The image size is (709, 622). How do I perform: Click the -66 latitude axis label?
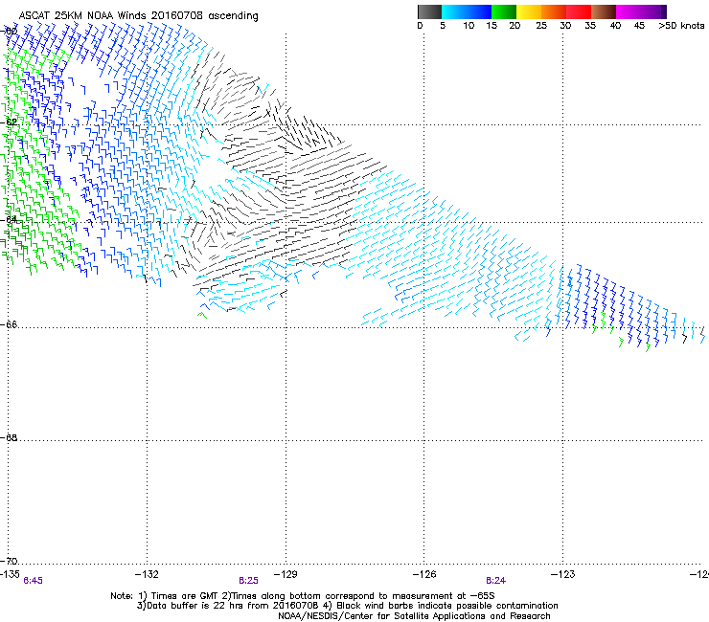[x=10, y=324]
